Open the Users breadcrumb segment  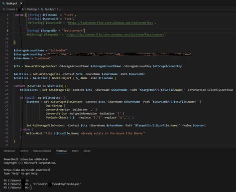11,9
